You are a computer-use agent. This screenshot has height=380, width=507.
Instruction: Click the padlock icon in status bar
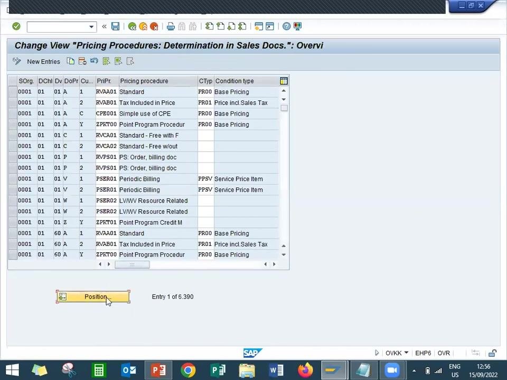[x=492, y=353]
